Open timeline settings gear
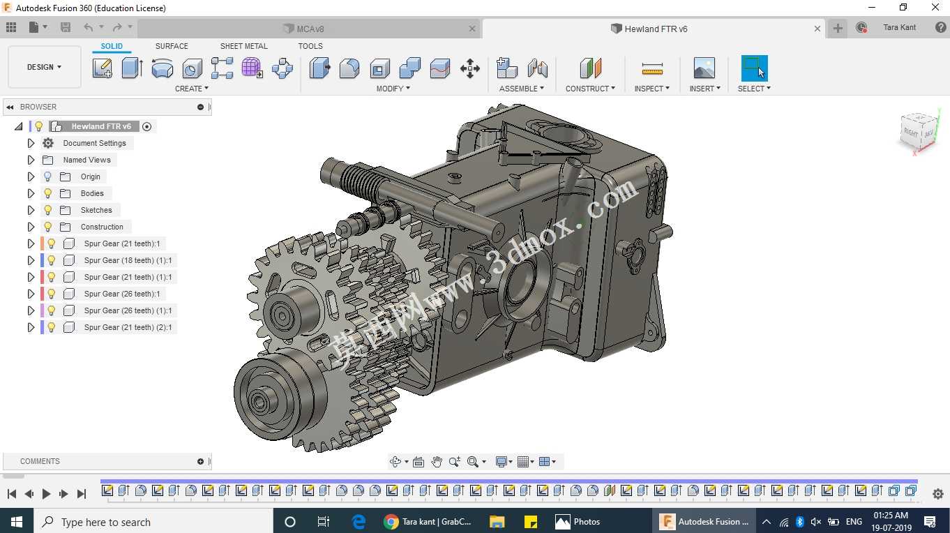Image resolution: width=950 pixels, height=533 pixels. [x=938, y=493]
